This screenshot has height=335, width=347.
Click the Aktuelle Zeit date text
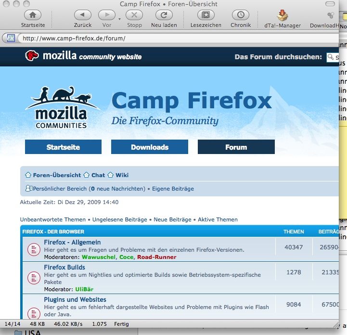[69, 202]
